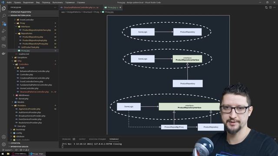
Task: Open Kernel.php in explorer
Action: click(x=23, y=99)
